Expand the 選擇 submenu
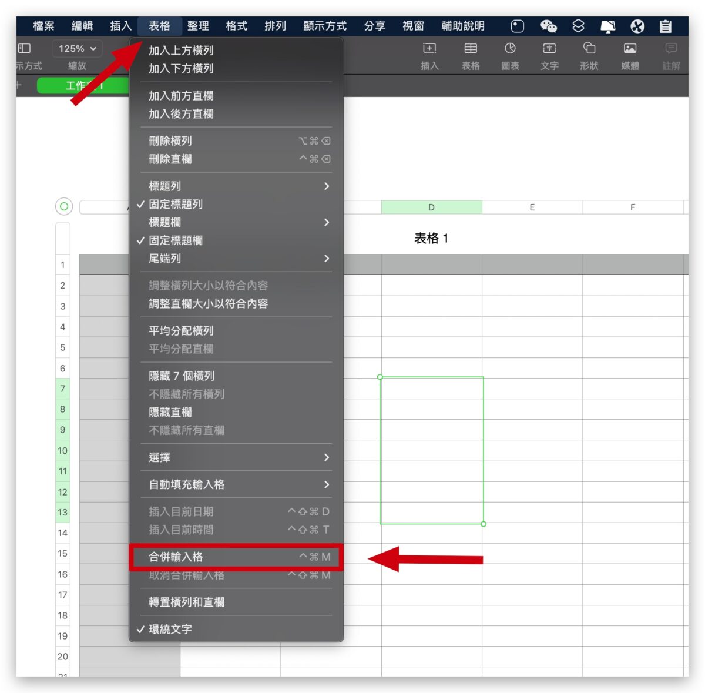The height and width of the screenshot is (693, 705). point(236,457)
